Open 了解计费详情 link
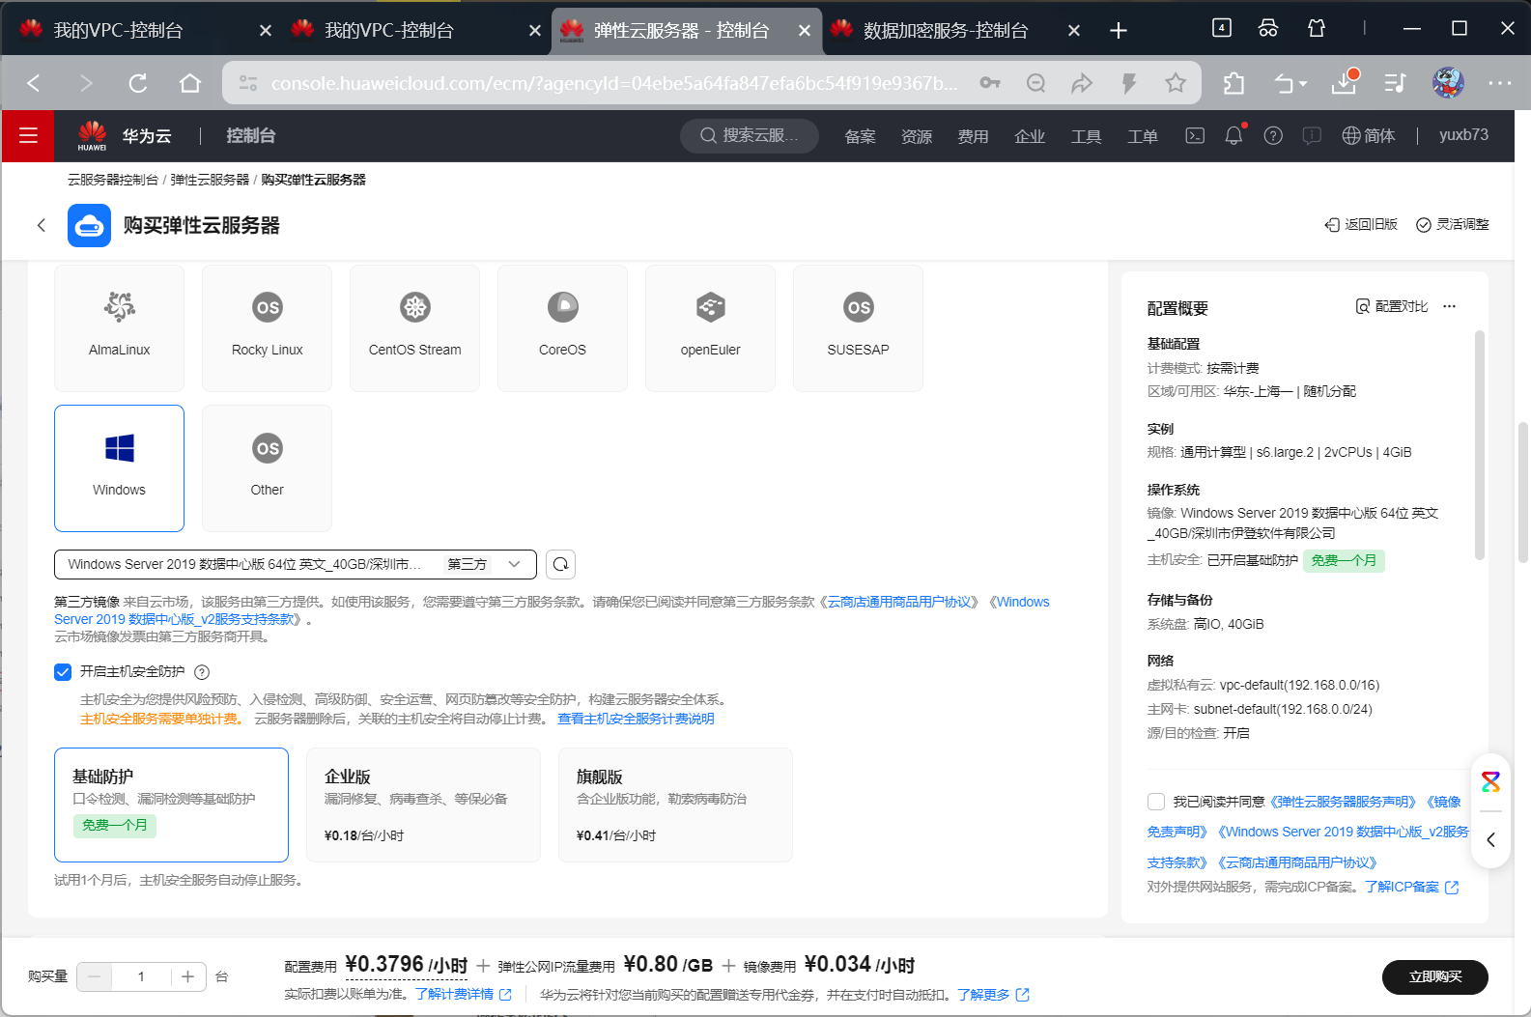 tap(464, 994)
